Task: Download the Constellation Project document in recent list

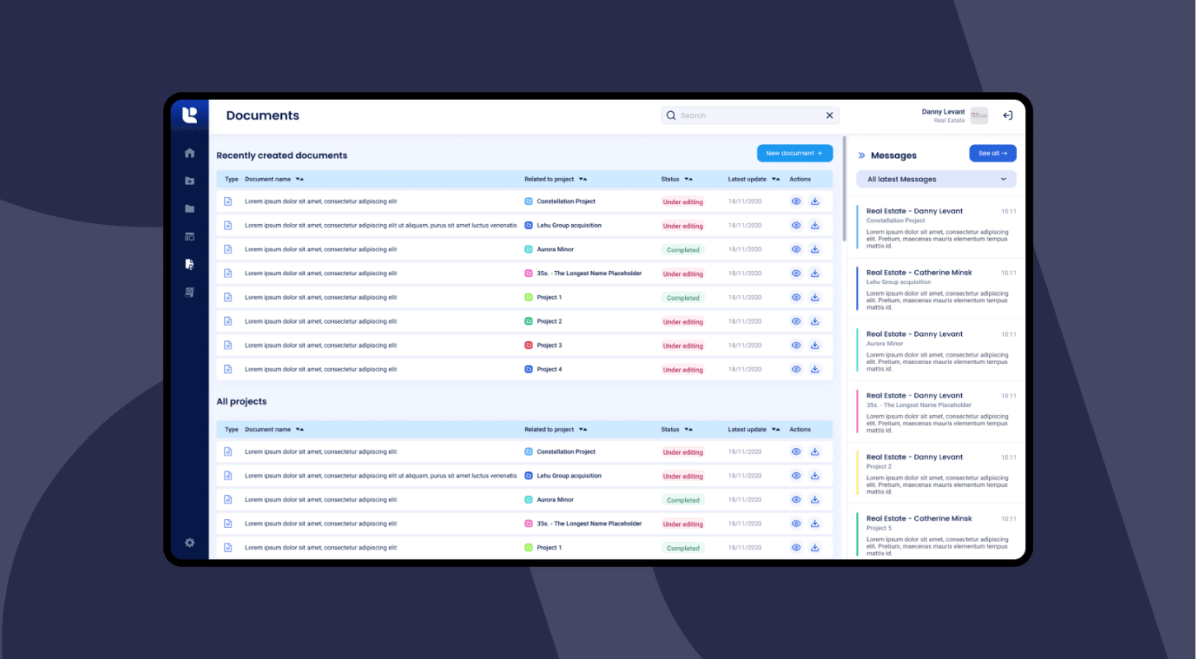Action: click(814, 201)
